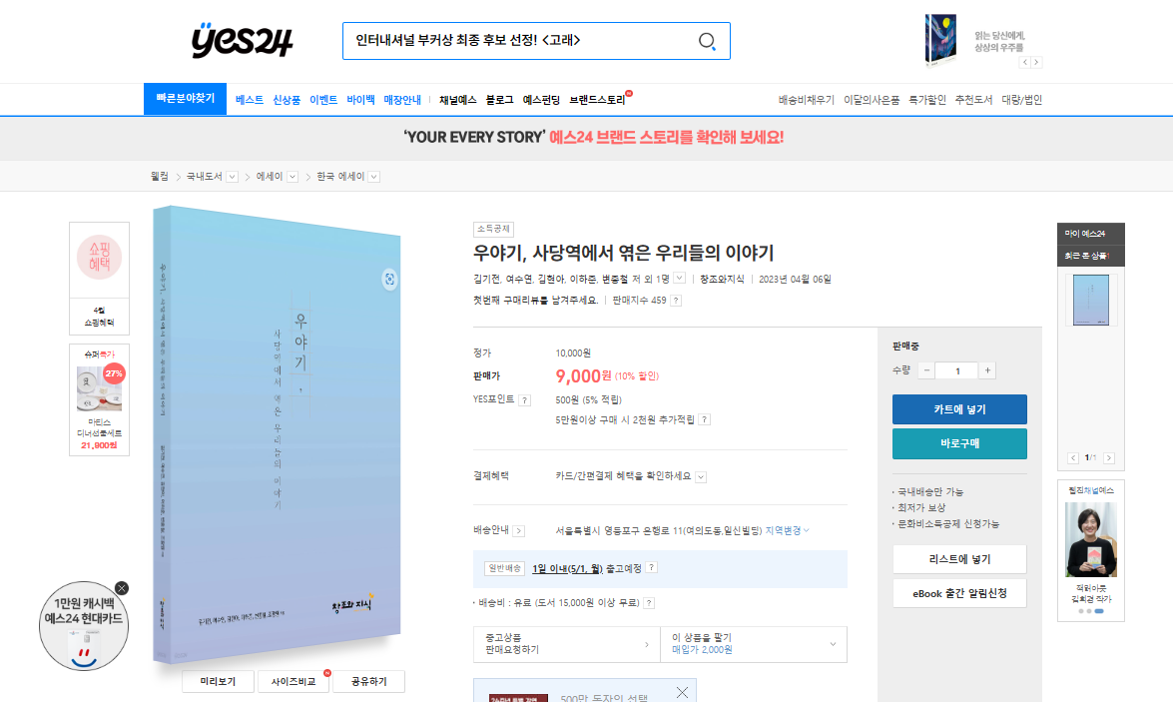Open the 베스트 menu item

[x=250, y=100]
